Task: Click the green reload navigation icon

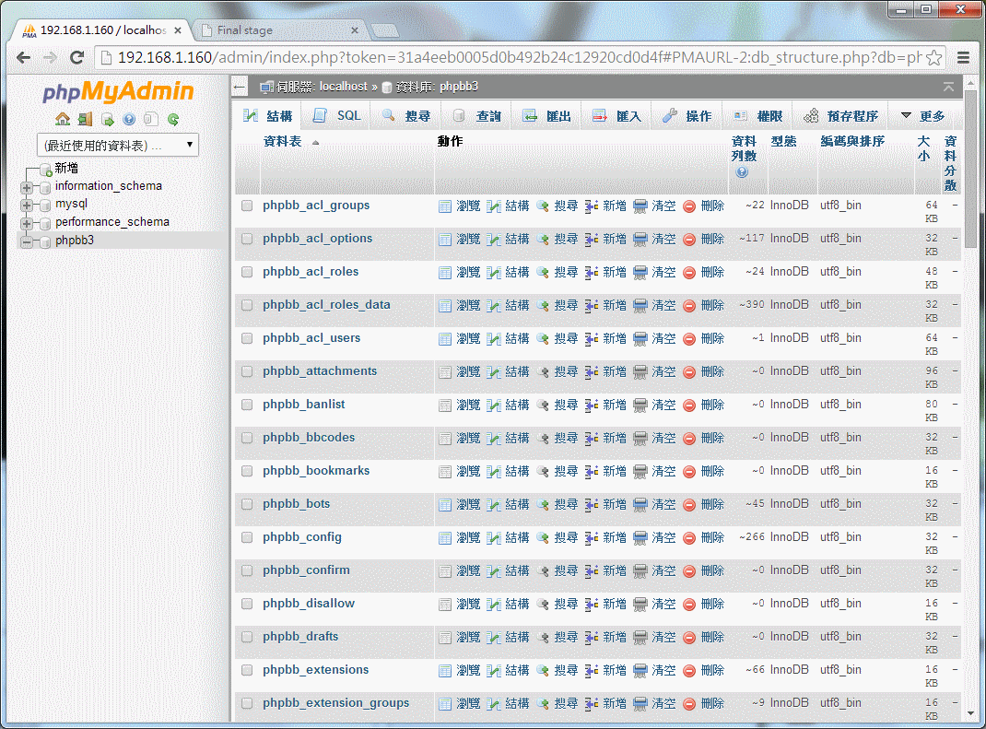Action: click(x=173, y=119)
